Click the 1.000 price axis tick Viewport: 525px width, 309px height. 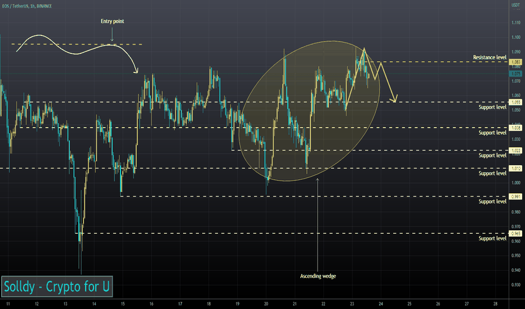click(x=516, y=183)
